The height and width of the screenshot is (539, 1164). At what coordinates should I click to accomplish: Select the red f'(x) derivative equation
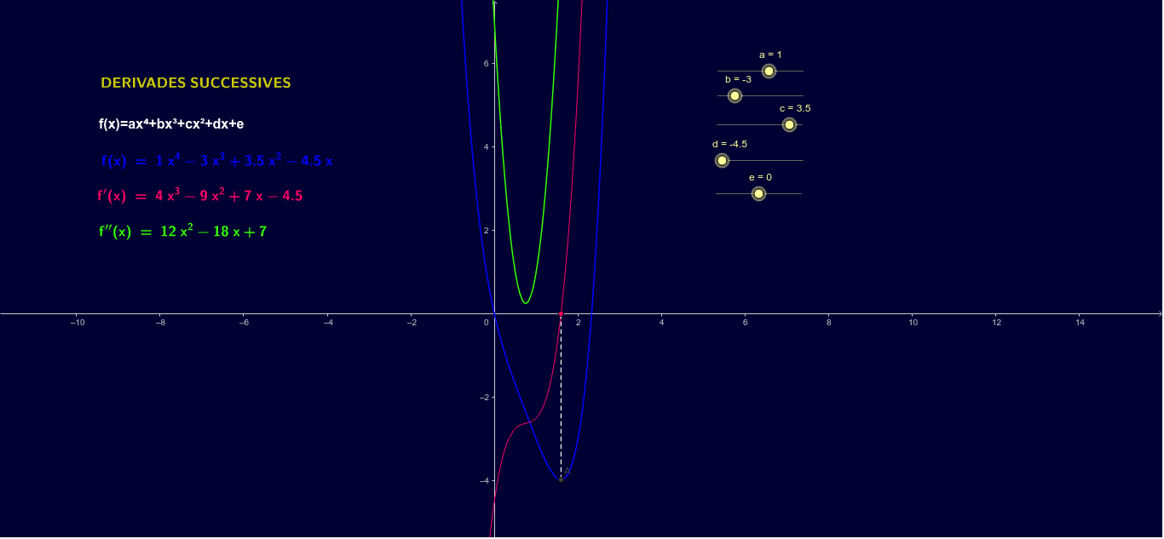tap(200, 195)
